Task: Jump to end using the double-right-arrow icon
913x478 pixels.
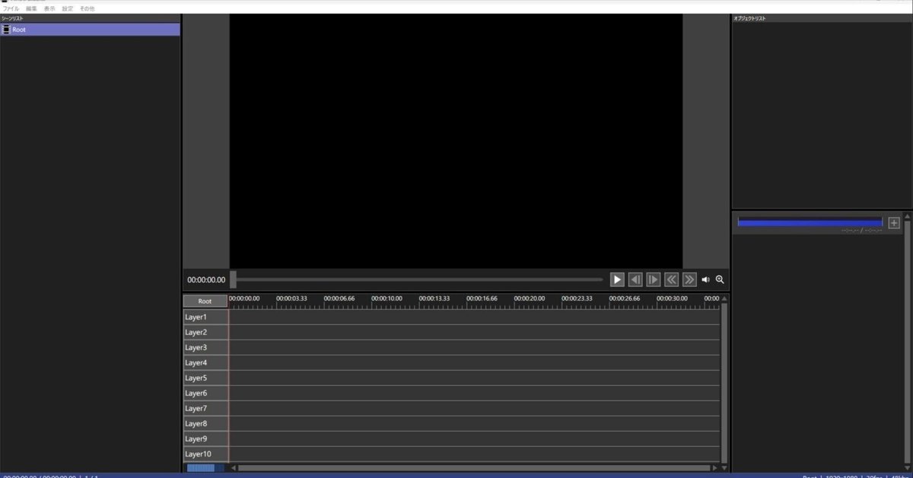Action: click(x=689, y=279)
